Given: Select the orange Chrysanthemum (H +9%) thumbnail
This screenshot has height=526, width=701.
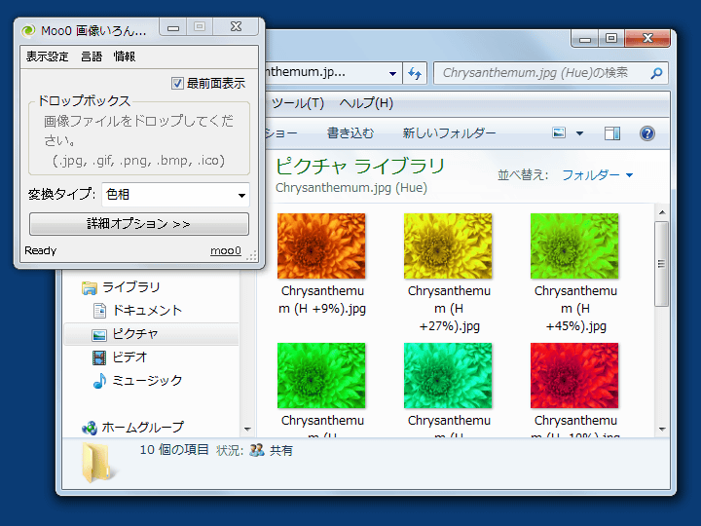Looking at the screenshot, I should pos(321,246).
